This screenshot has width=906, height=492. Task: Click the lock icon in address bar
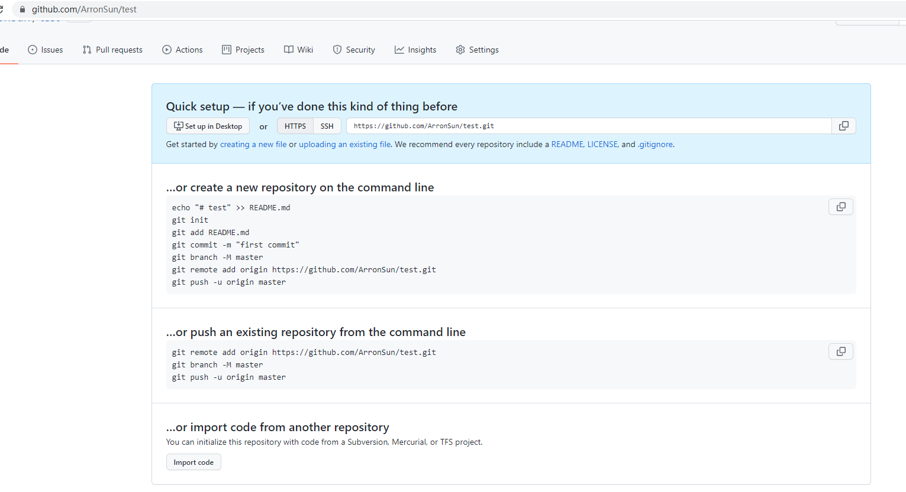tap(22, 9)
